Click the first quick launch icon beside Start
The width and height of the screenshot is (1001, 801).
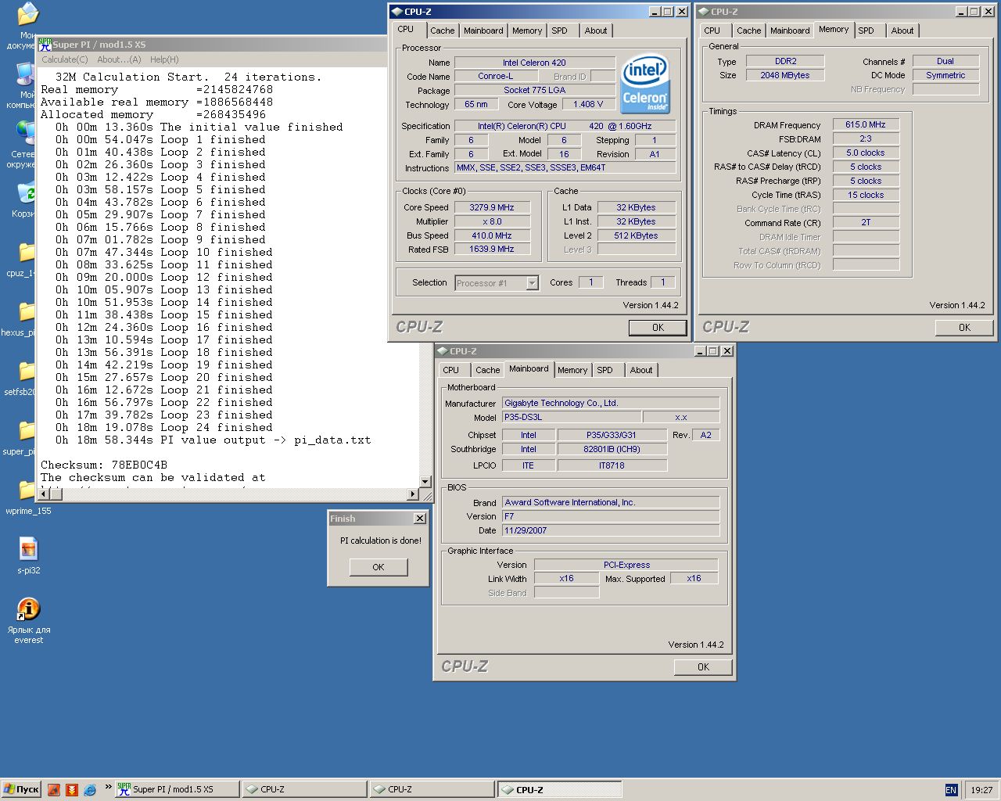53,789
